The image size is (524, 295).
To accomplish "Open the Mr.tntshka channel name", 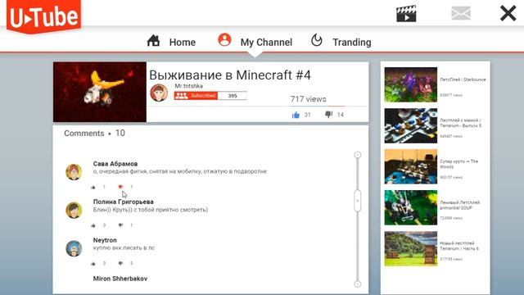I will pos(188,86).
